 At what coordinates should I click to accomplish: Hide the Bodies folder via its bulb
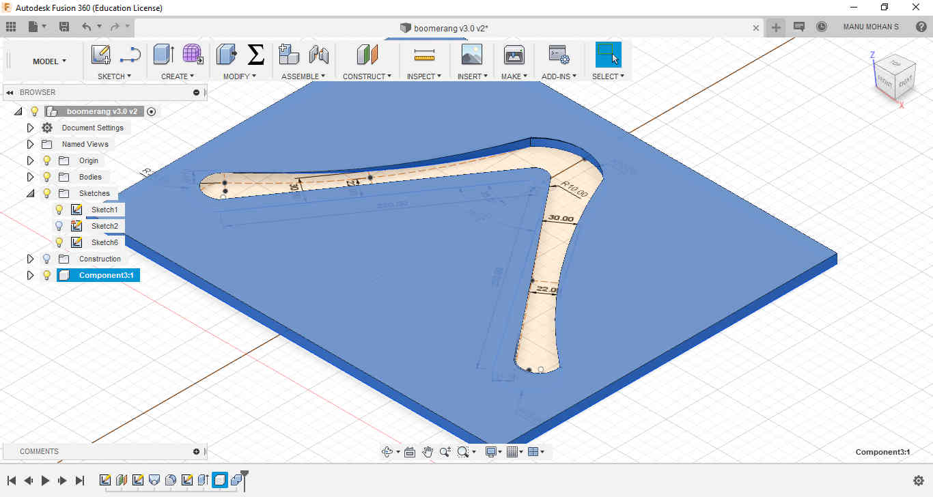pos(46,177)
